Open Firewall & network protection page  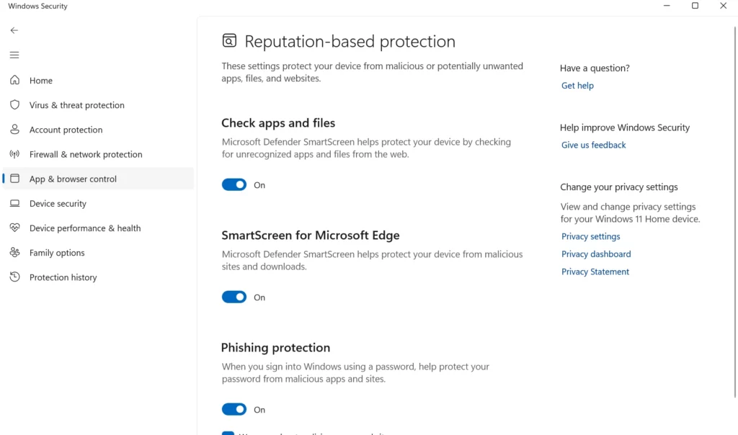pos(98,154)
